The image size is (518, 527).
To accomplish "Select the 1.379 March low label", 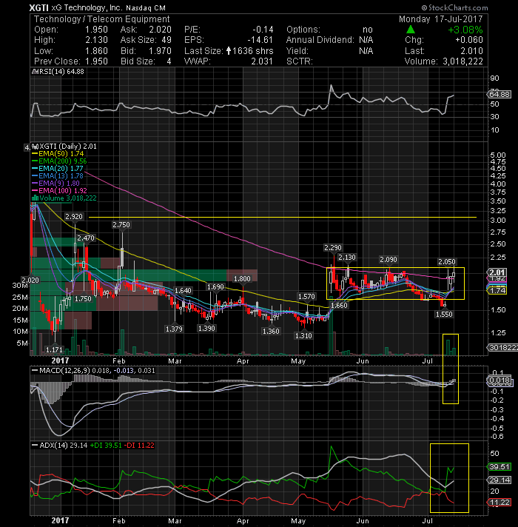I will click(x=174, y=329).
